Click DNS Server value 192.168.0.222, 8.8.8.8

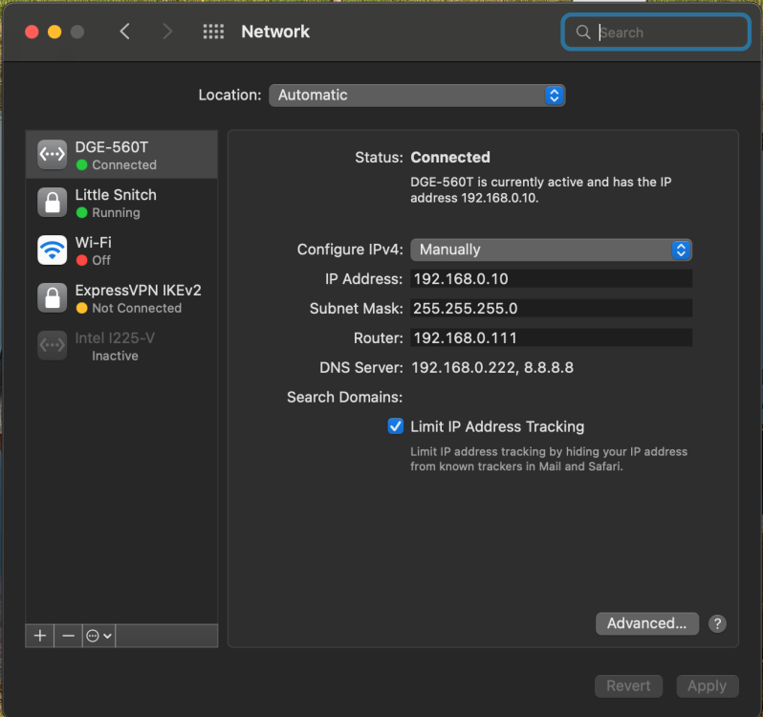coord(492,368)
